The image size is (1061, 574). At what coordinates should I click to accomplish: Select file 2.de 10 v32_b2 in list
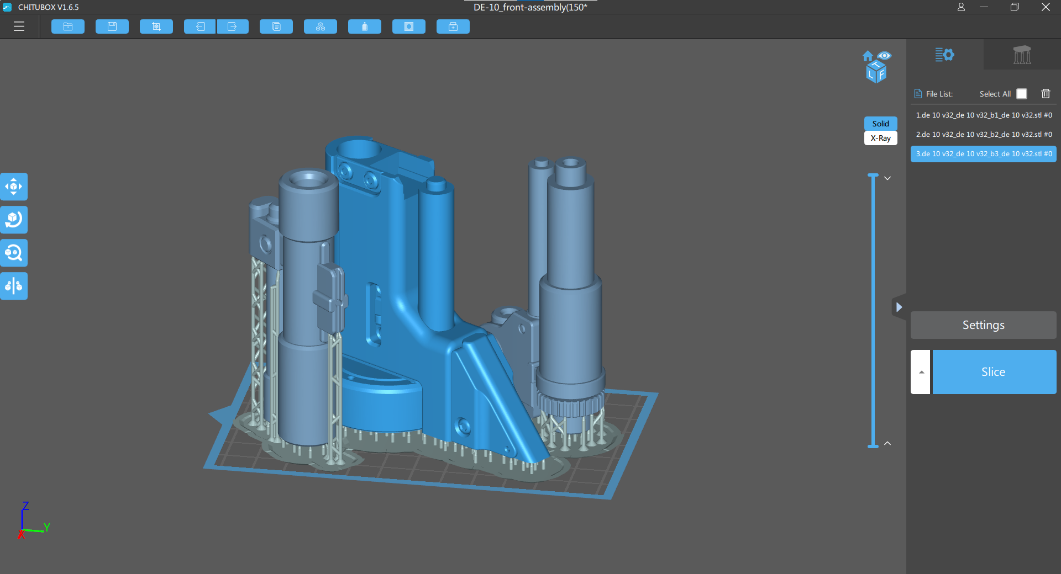tap(984, 135)
